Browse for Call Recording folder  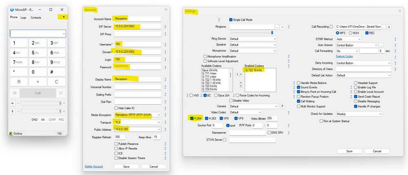[384, 27]
